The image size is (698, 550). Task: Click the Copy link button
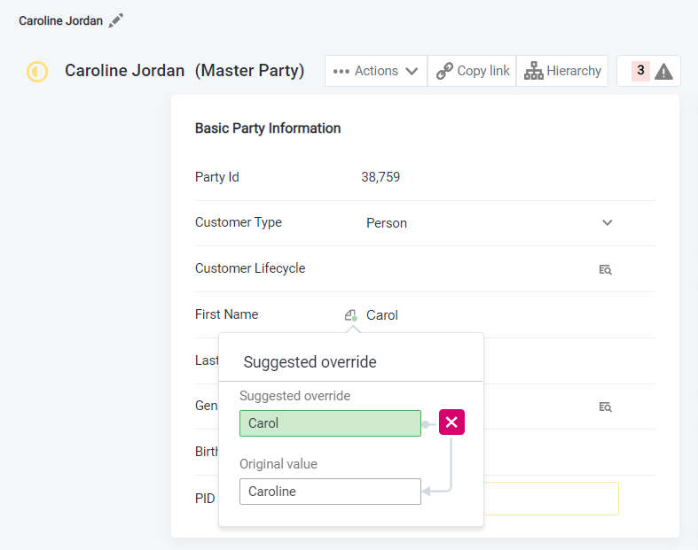(473, 71)
